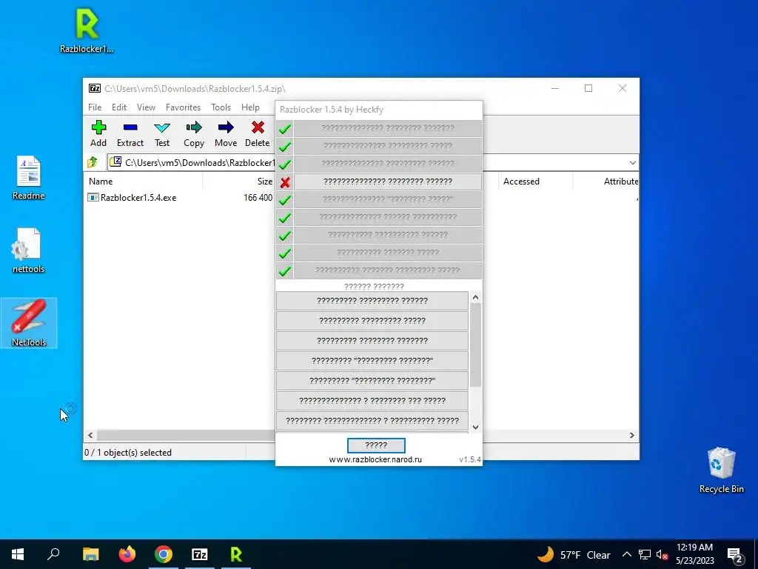Viewport: 758px width, 569px height.
Task: Open the View menu in 7-Zip
Action: [146, 107]
